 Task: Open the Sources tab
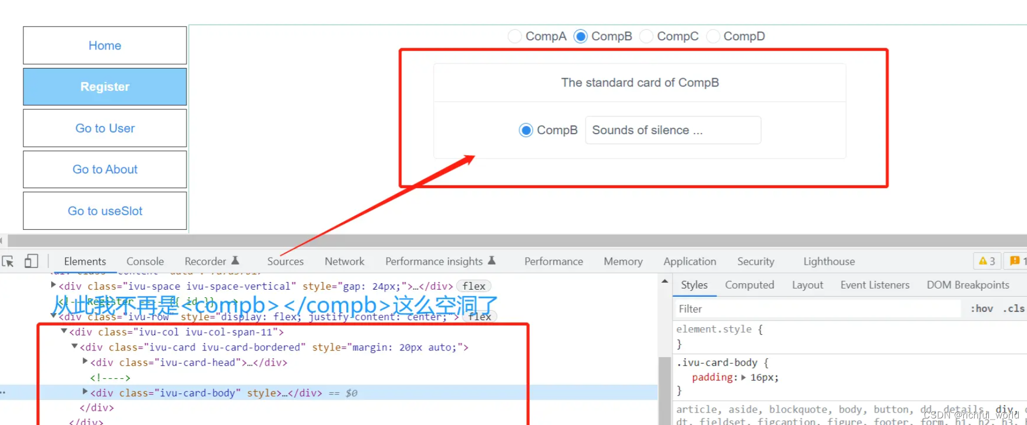(x=285, y=261)
